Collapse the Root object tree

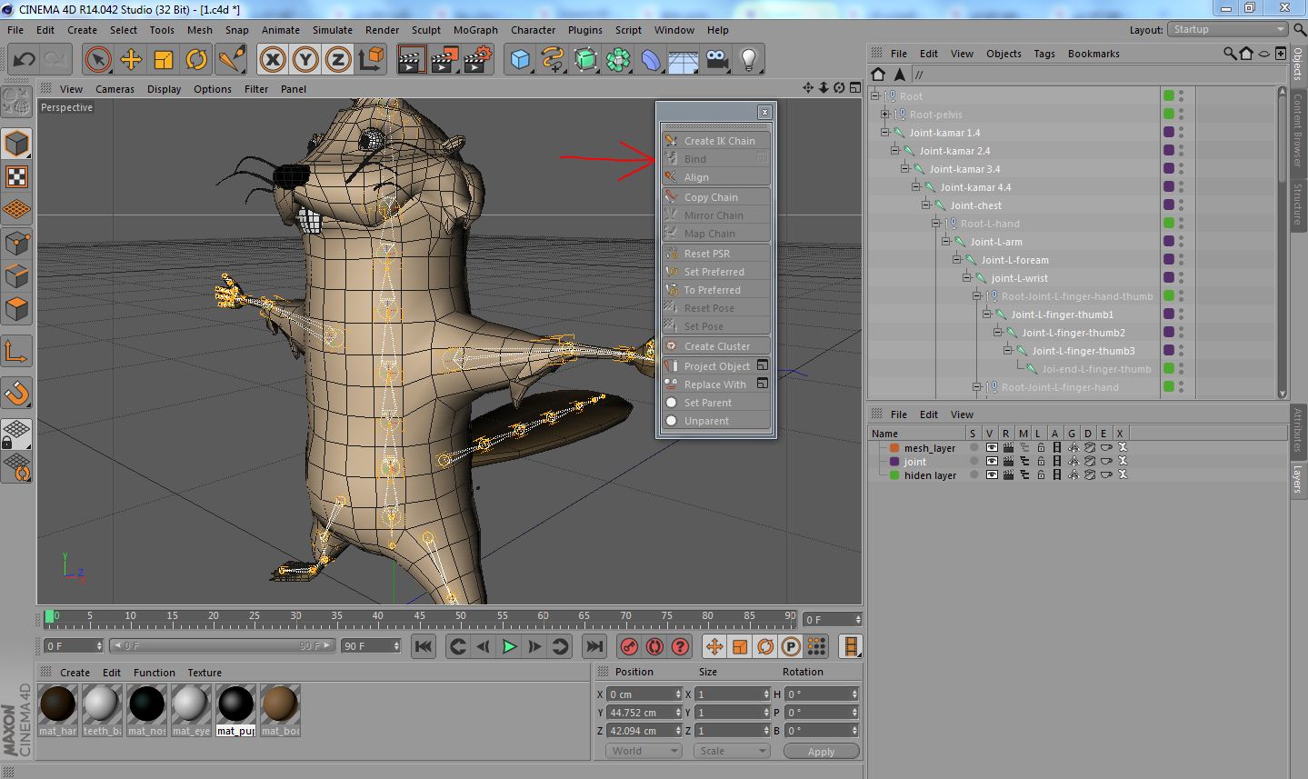click(875, 95)
